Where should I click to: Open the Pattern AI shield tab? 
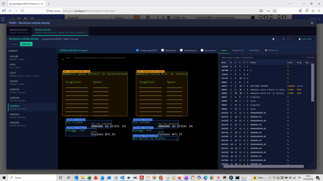pos(272,50)
